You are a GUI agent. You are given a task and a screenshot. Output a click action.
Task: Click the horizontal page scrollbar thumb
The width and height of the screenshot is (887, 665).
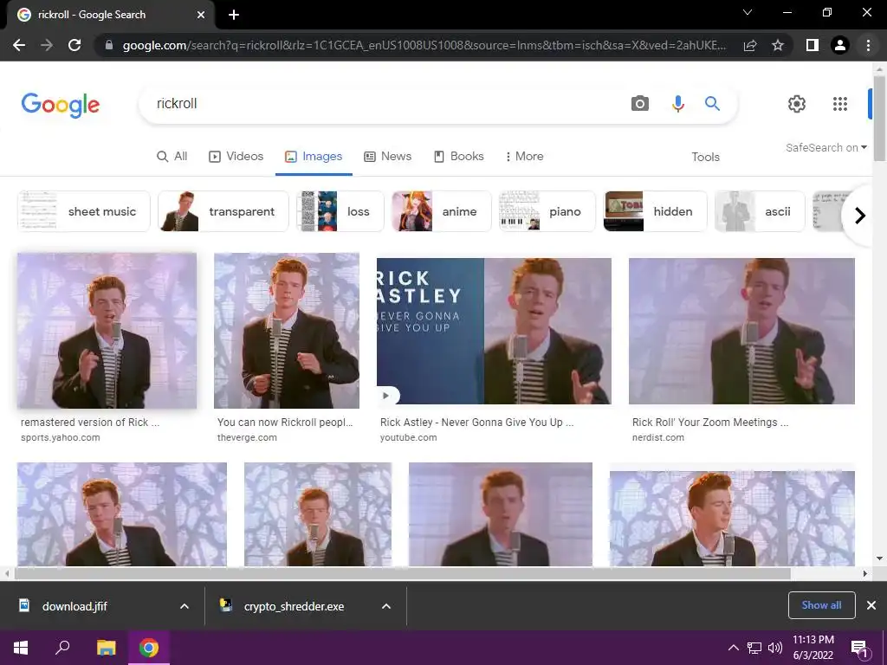coord(402,573)
